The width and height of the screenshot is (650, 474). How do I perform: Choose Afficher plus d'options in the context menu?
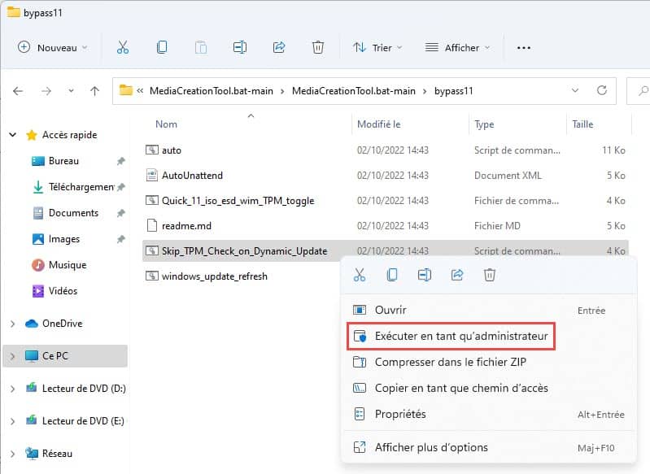(x=431, y=447)
